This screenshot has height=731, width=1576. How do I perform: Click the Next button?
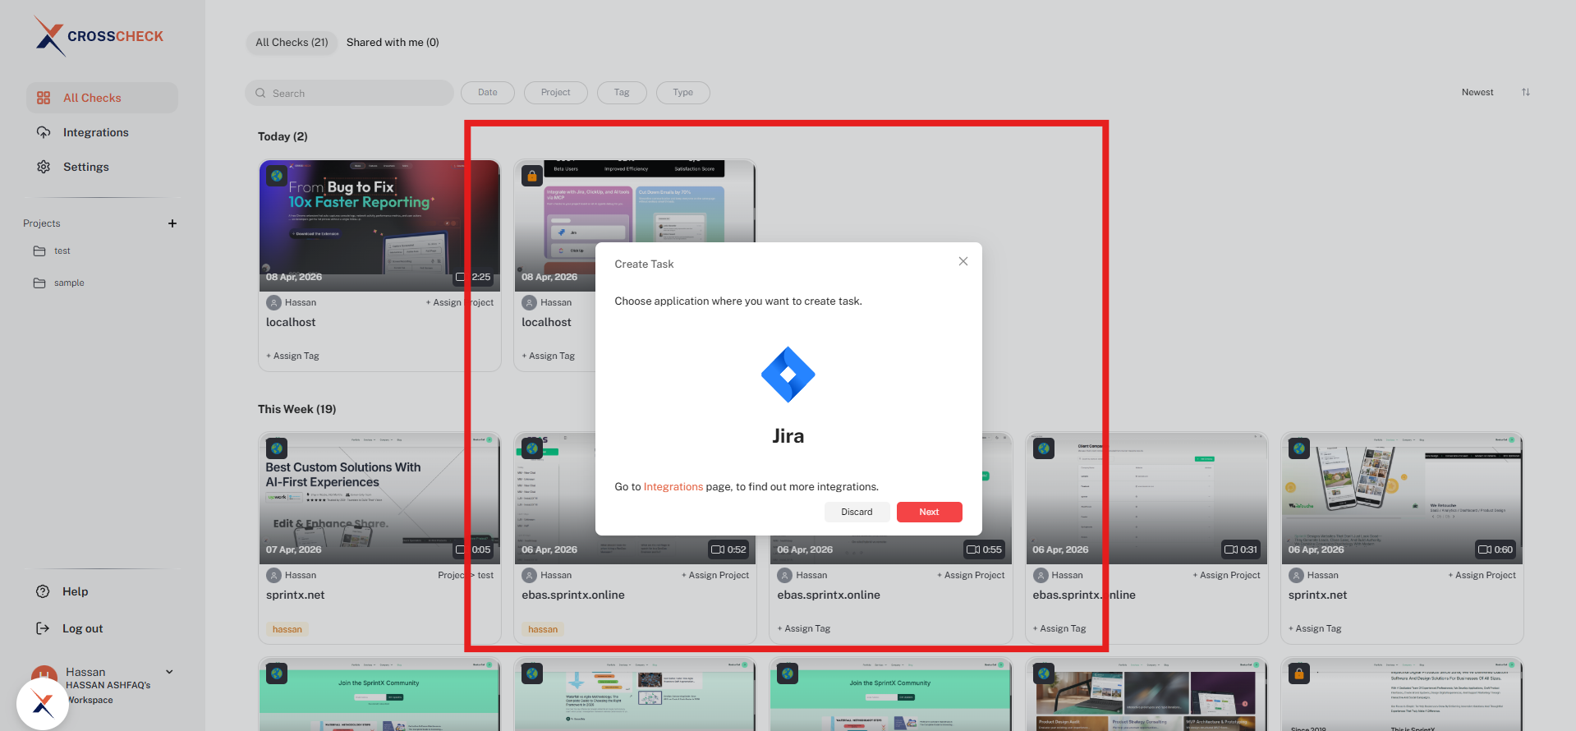(x=929, y=512)
